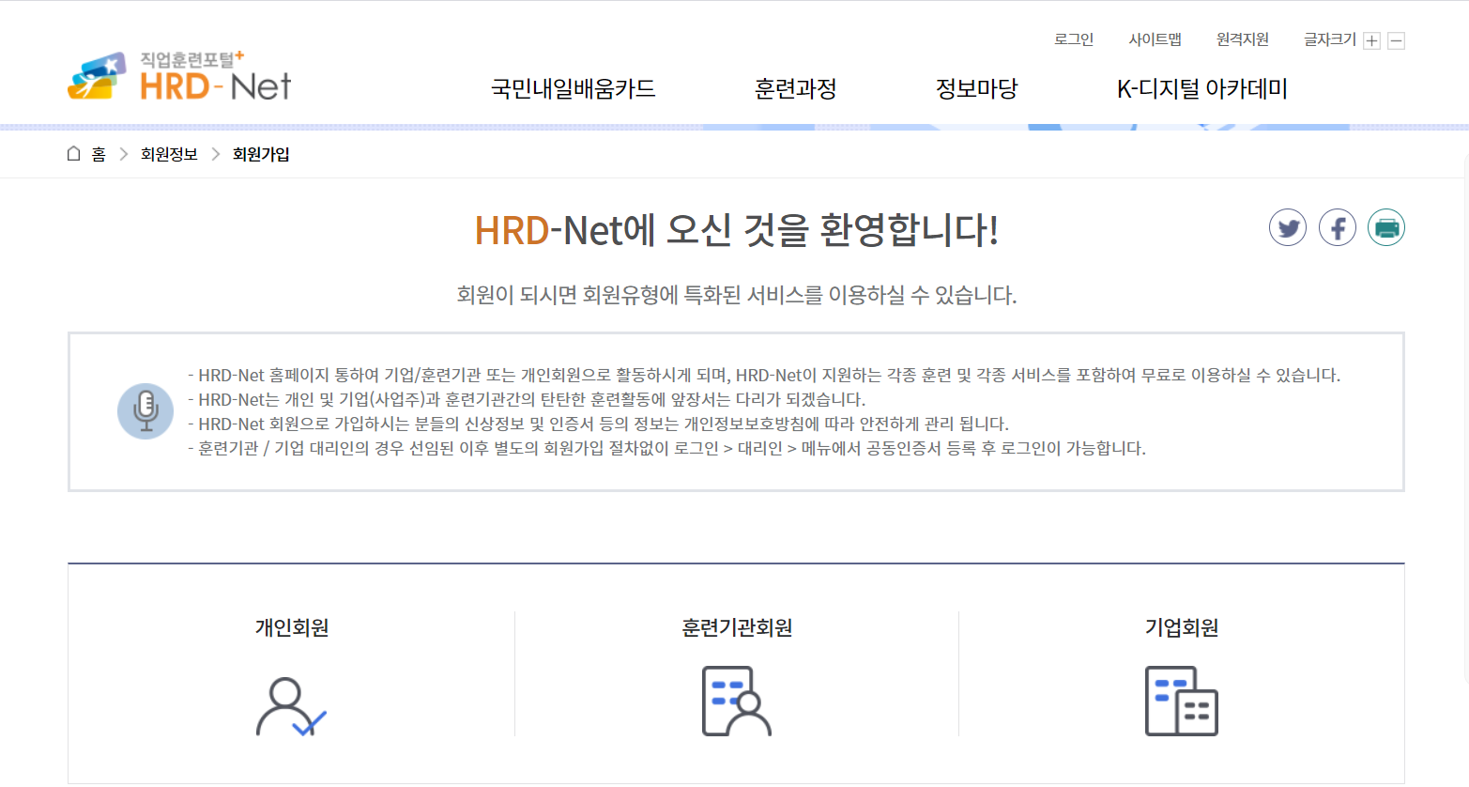Click the microphone notice icon

(145, 411)
